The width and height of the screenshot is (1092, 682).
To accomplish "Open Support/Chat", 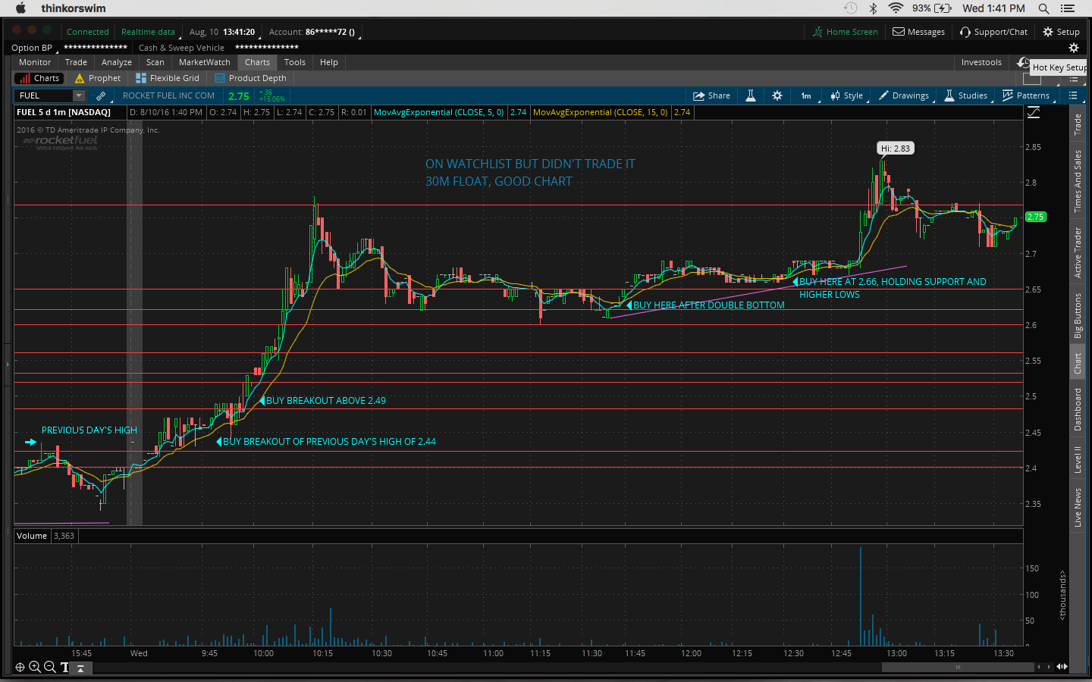I will coord(993,32).
